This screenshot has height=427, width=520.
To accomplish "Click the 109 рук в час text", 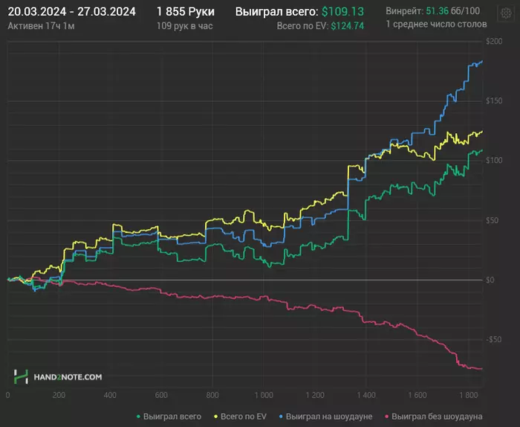I will tap(185, 26).
